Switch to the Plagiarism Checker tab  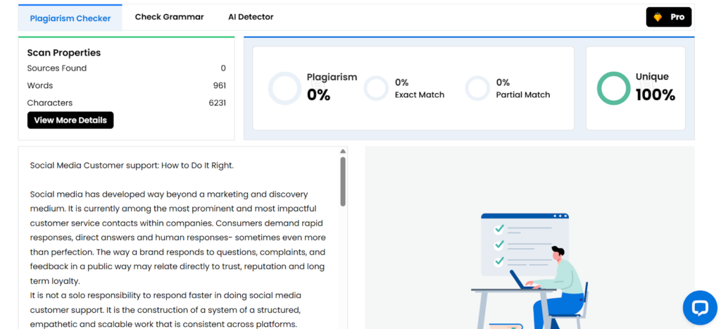70,18
